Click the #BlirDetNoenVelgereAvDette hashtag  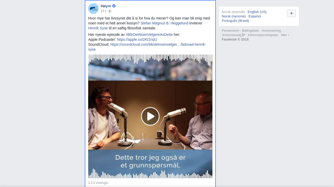click(149, 35)
